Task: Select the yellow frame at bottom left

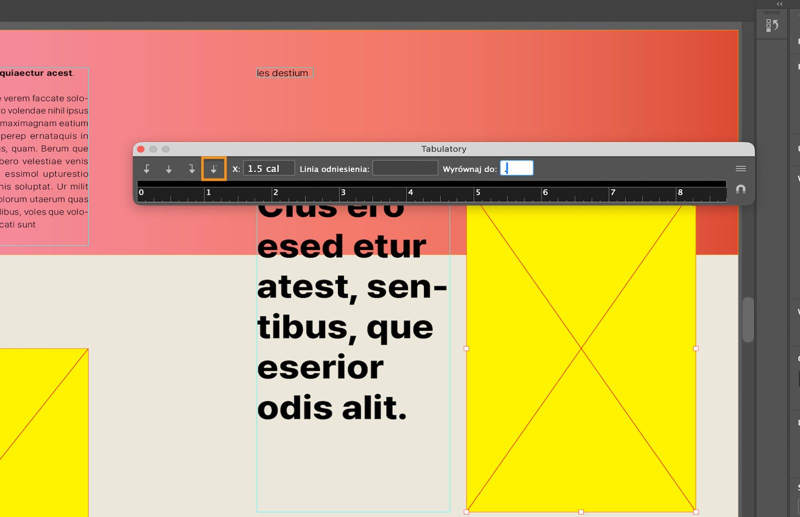Action: pos(44,432)
